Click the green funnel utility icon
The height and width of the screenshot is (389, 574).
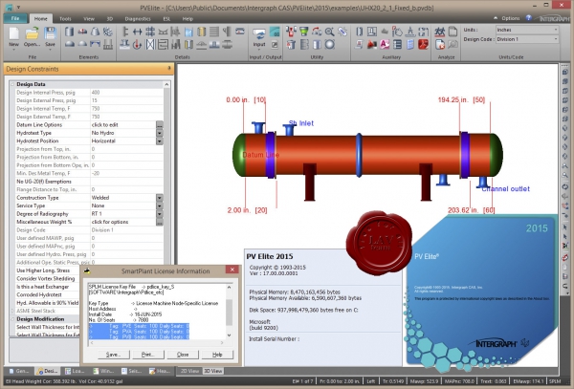tap(304, 32)
